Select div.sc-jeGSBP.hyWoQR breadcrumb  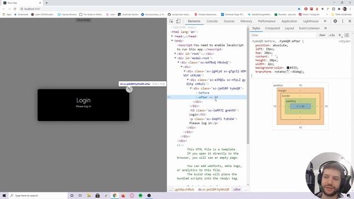click(x=214, y=190)
